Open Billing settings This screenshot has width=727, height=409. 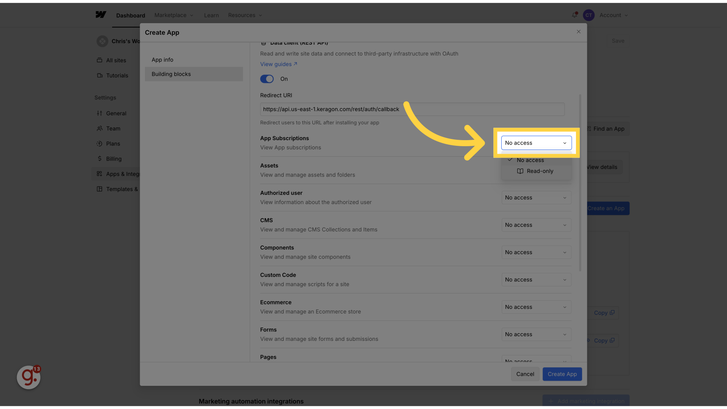(x=114, y=159)
